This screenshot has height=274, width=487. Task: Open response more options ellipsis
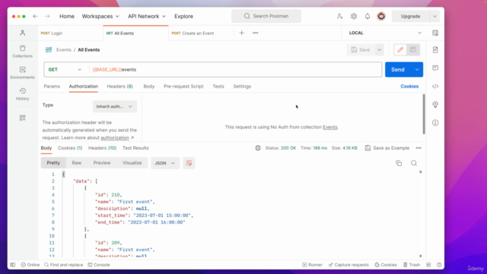click(419, 148)
